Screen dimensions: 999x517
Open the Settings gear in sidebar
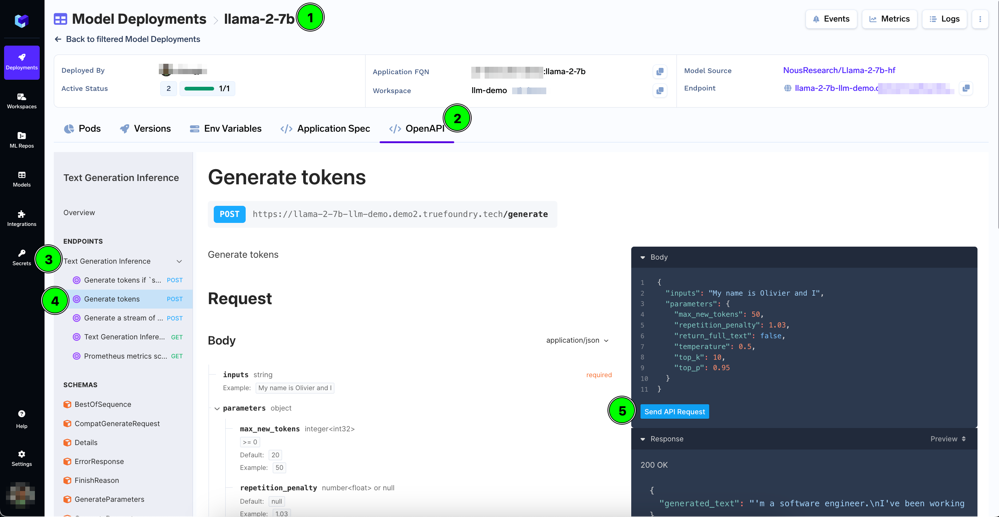22,458
